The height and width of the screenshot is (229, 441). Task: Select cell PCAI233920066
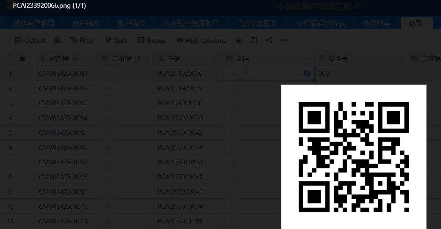[188, 73]
